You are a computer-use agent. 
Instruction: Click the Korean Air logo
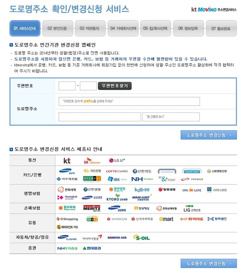117,238
